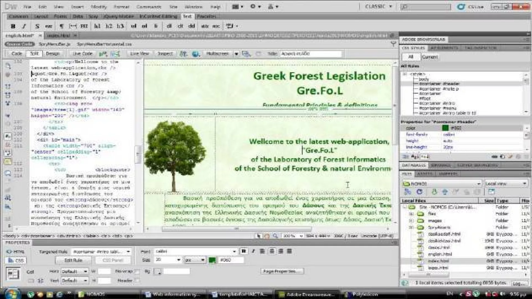The image size is (532, 299).
Task: Center align text in Properties panel
Action: [272, 251]
